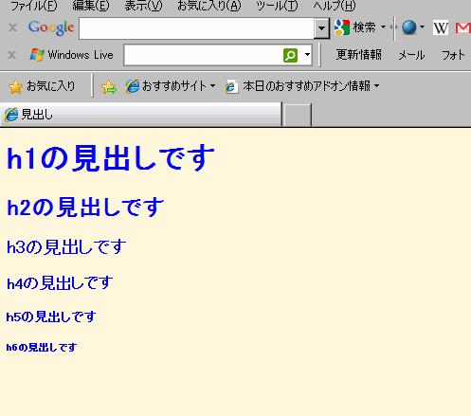Open the ファイル(F) menu

[x=34, y=6]
